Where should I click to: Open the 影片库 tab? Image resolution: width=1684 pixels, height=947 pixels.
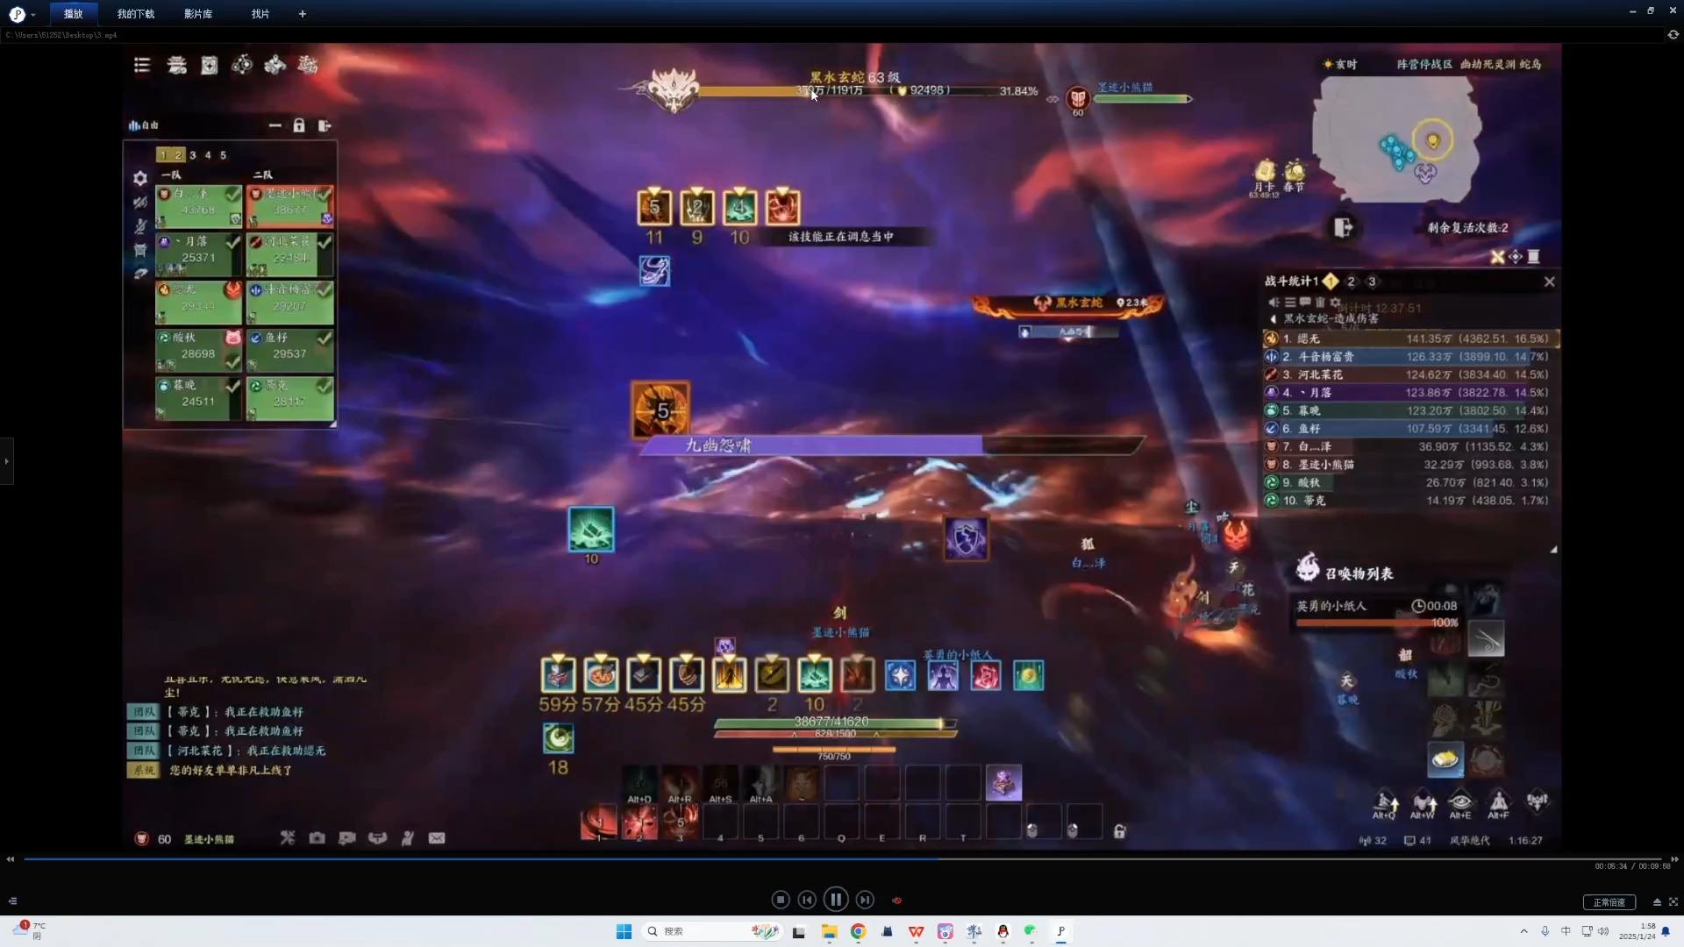pos(198,14)
